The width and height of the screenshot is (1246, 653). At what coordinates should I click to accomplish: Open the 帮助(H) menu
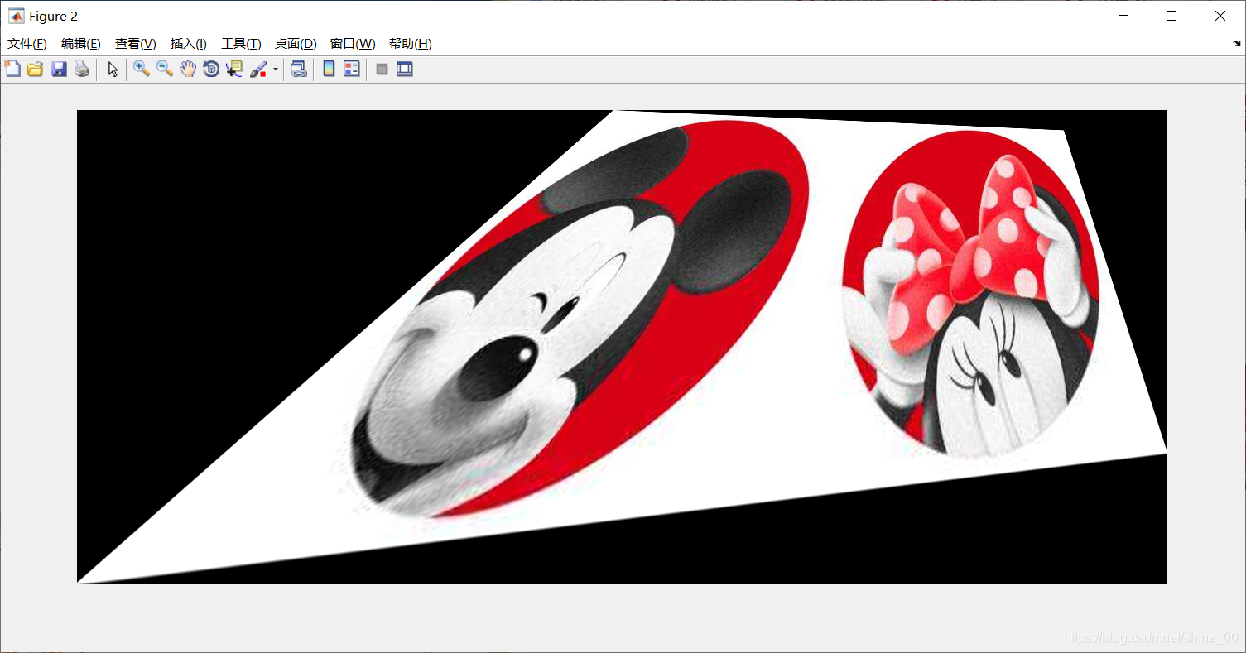point(411,44)
